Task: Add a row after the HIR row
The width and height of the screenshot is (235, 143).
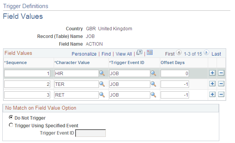Action: point(212,73)
